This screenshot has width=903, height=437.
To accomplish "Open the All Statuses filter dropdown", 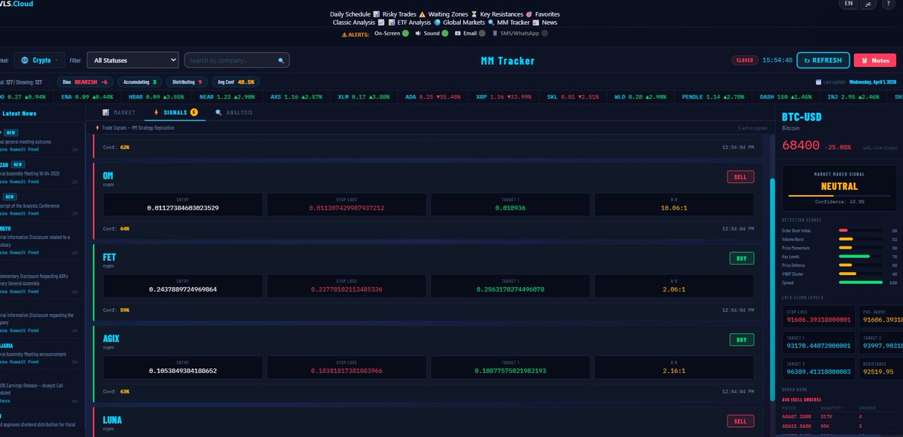I will (x=133, y=60).
